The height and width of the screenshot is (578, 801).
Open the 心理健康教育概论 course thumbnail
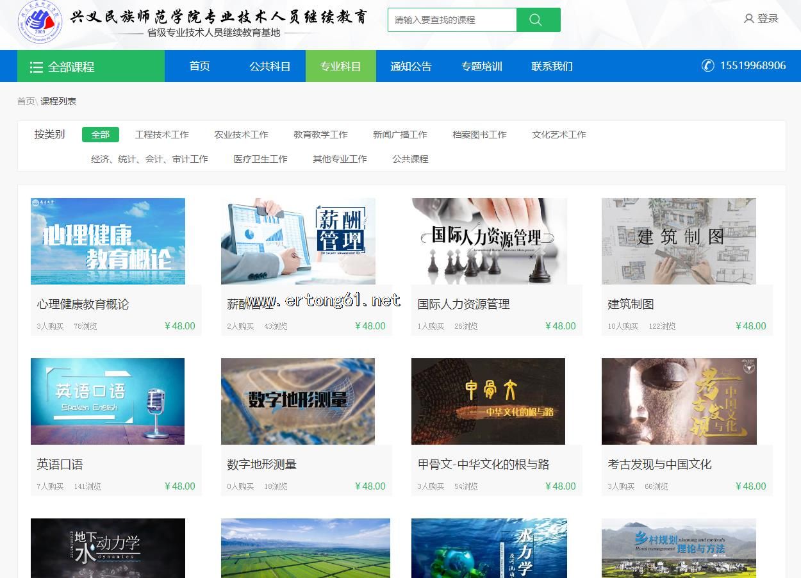coord(108,241)
